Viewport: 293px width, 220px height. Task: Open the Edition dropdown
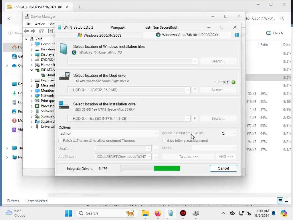[x=108, y=133]
